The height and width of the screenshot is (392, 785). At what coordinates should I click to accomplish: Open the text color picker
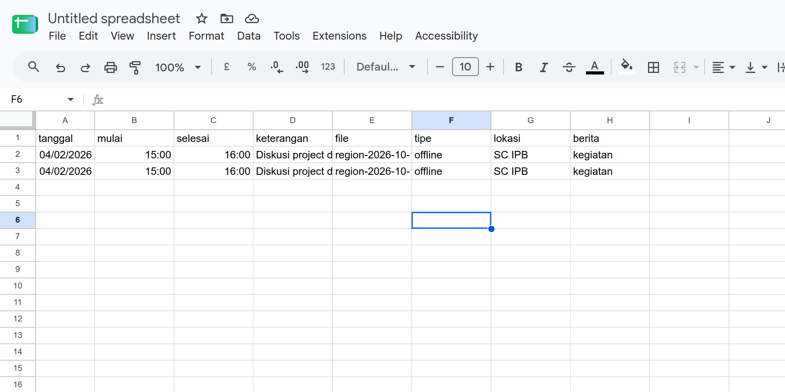coord(595,67)
